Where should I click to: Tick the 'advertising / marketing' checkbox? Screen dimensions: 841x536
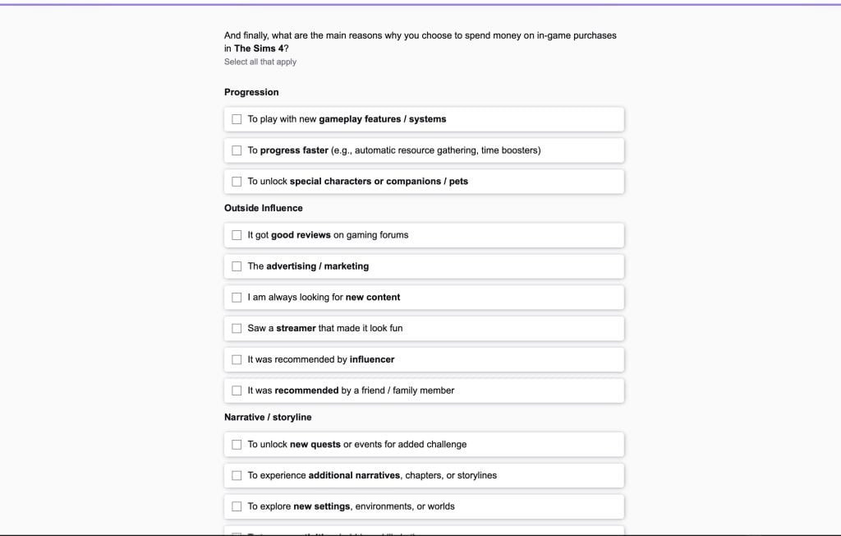point(237,266)
